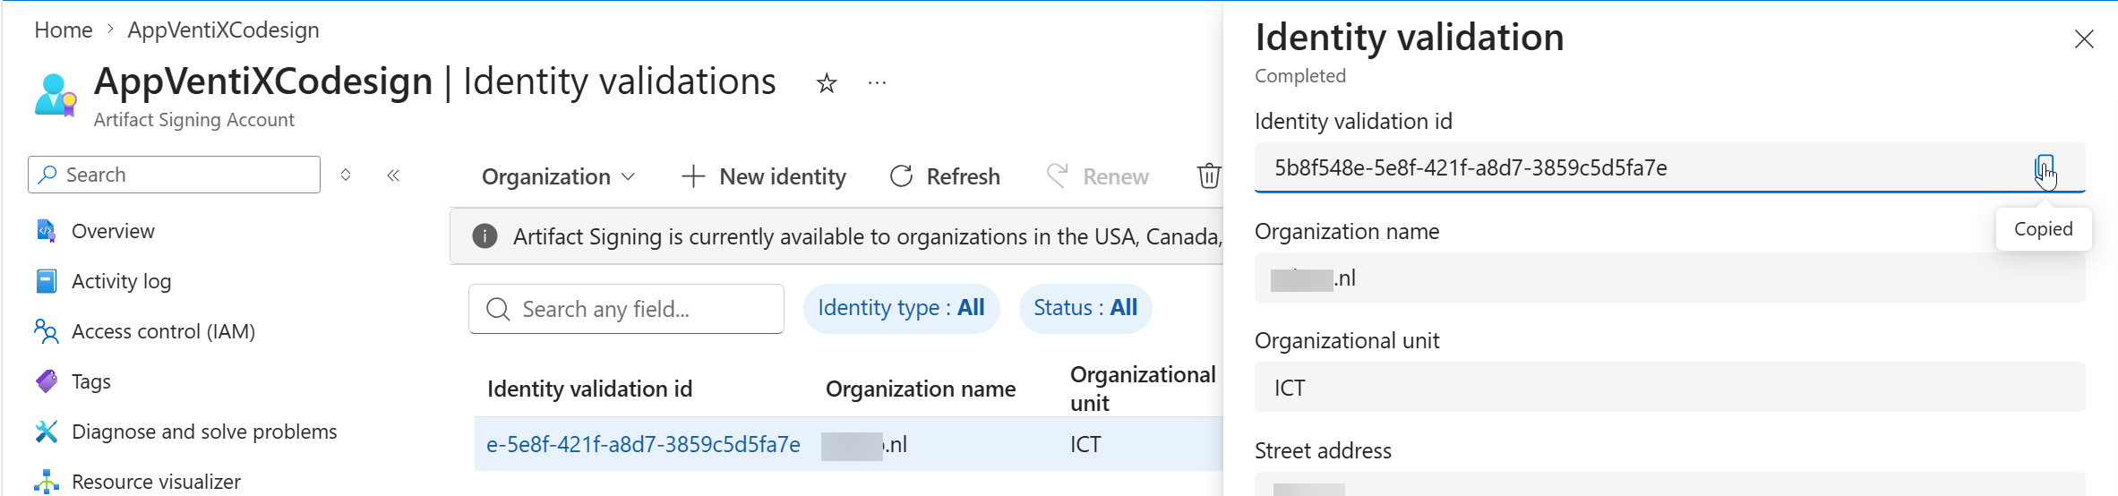Favorite this page with the star icon
Screen dimensions: 2118x496
[x=826, y=83]
